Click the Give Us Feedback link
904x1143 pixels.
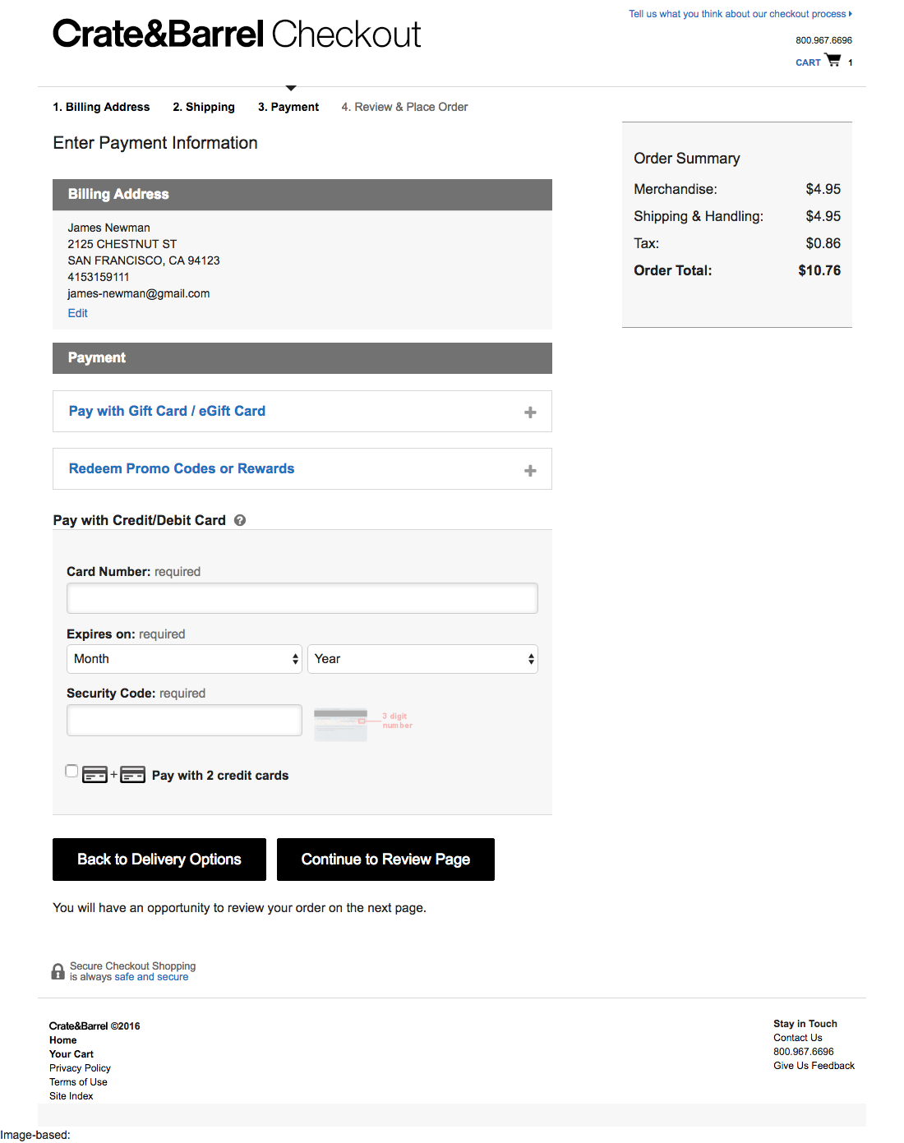coord(814,1065)
